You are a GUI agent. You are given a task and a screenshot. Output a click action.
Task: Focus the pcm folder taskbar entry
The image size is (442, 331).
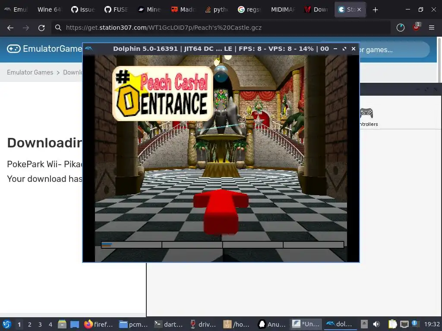click(x=133, y=324)
